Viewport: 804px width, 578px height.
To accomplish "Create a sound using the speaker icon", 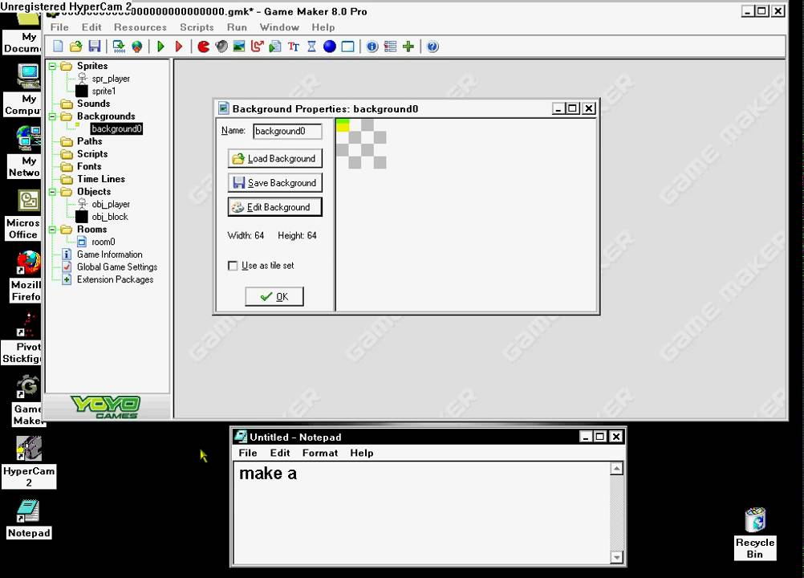I will click(221, 47).
